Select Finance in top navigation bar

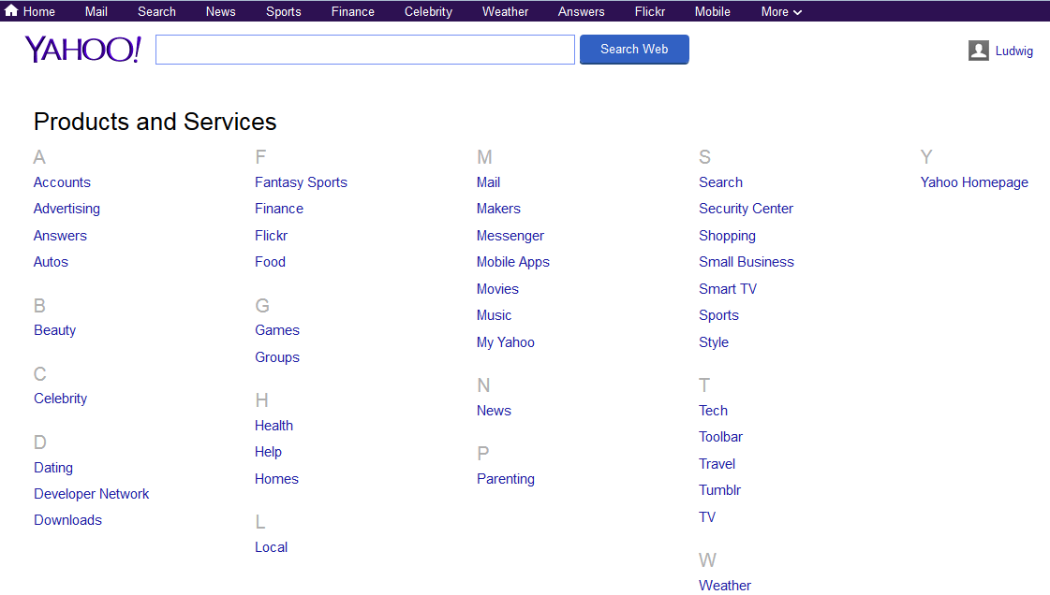[x=353, y=11]
